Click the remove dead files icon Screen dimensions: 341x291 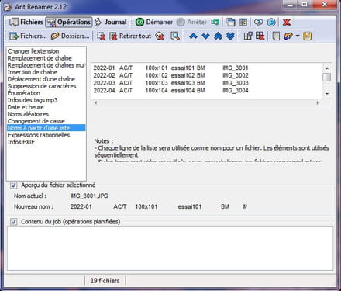pos(160,36)
